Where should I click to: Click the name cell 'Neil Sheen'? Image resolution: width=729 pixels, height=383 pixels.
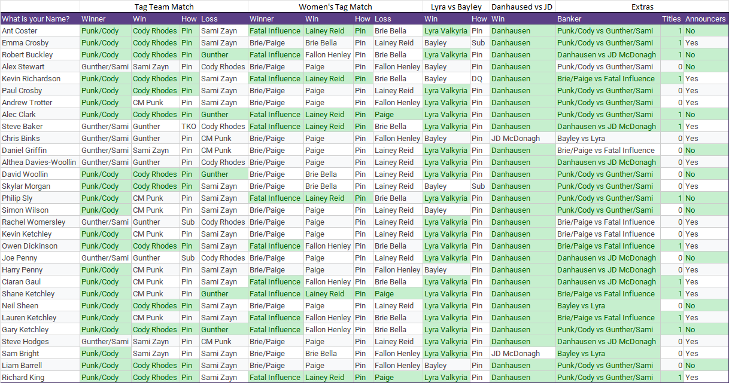40,305
